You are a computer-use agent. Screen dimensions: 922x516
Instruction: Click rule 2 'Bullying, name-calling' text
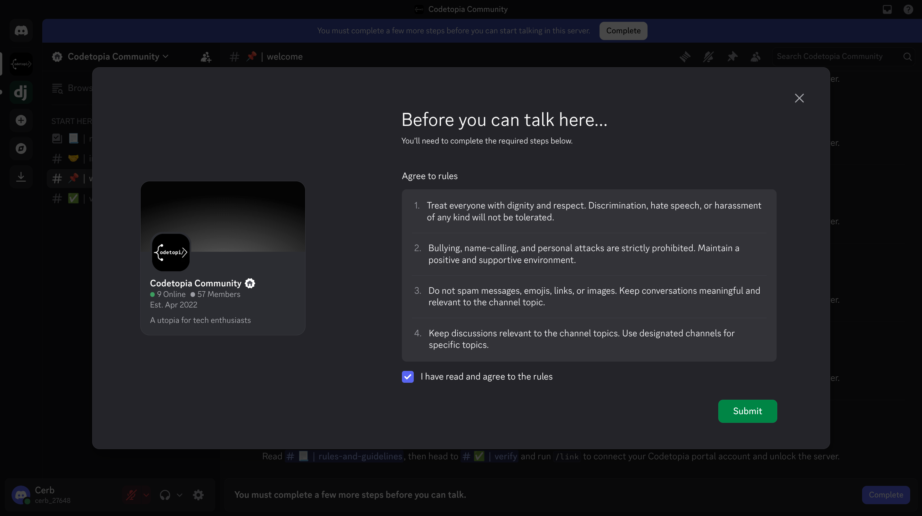[x=584, y=254]
